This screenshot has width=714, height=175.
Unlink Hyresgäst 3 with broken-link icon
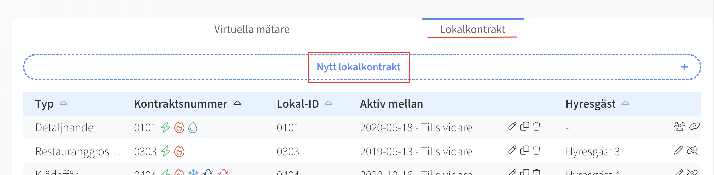(x=692, y=150)
